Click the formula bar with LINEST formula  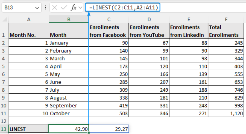pyautogui.click(x=122, y=7)
